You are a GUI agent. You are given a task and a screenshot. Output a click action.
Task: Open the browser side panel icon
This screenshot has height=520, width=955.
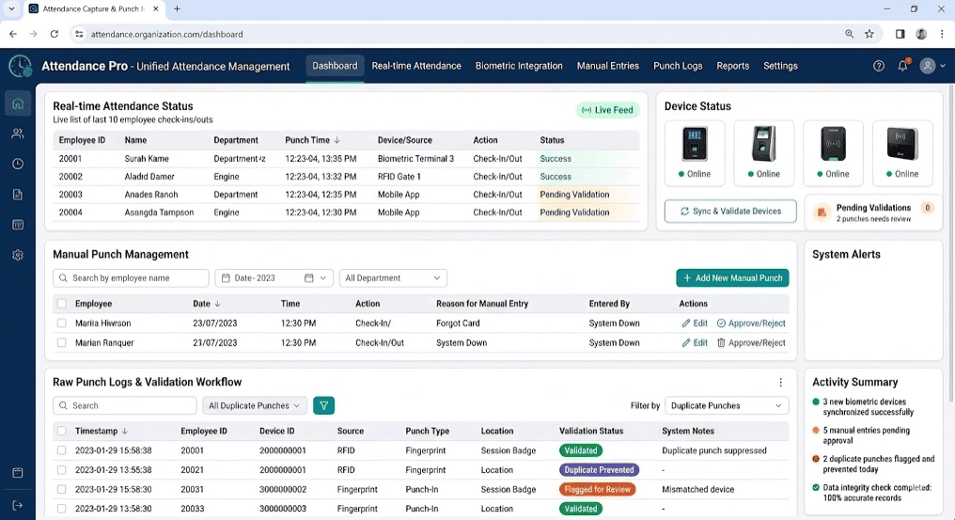(900, 34)
